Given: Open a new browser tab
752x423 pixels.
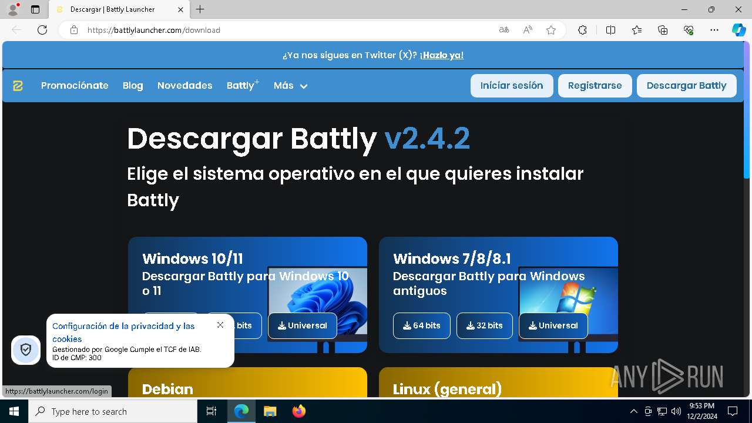Looking at the screenshot, I should (200, 9).
